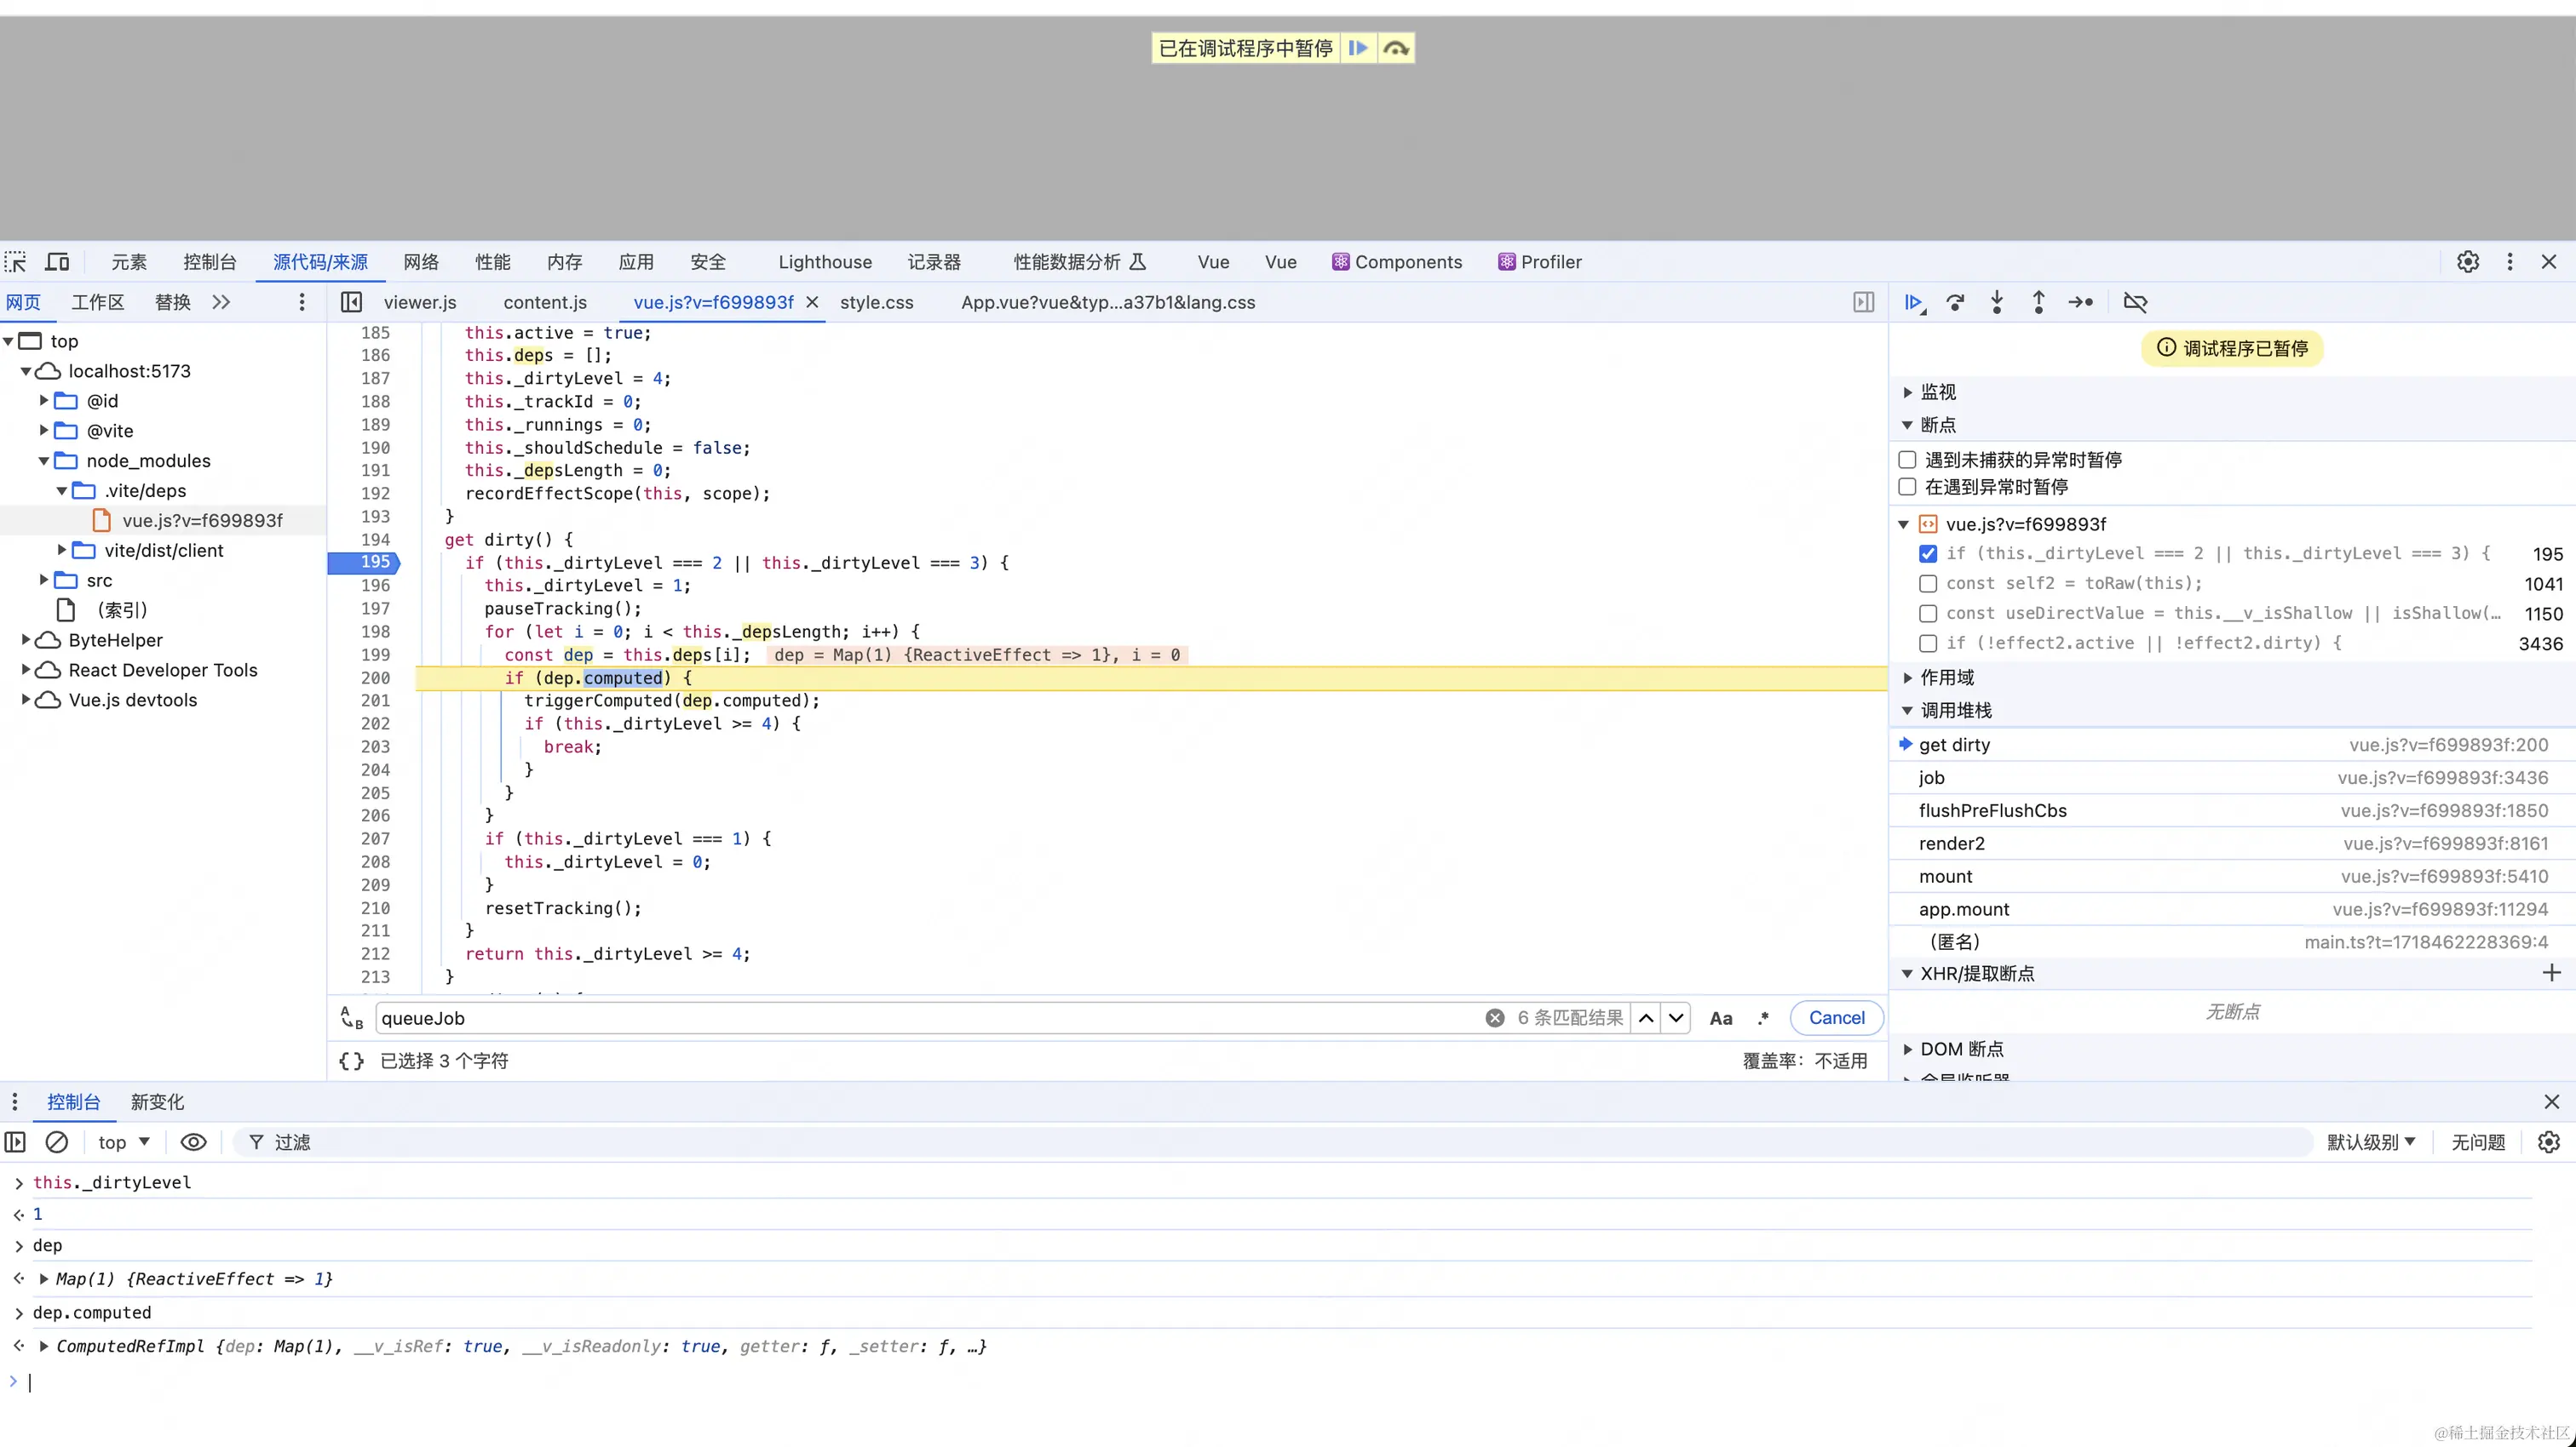Screen dimensions: 2576x1447
Task: Expand the src folder in file tree
Action: coord(44,581)
